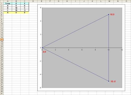Image resolution: width=131 pixels, height=95 pixels.
Task: Click the X header cell B1
Action: [x=16, y=3]
